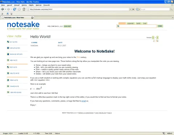Click the browser search magnifier button
The image size is (174, 135).
(x=171, y=9)
